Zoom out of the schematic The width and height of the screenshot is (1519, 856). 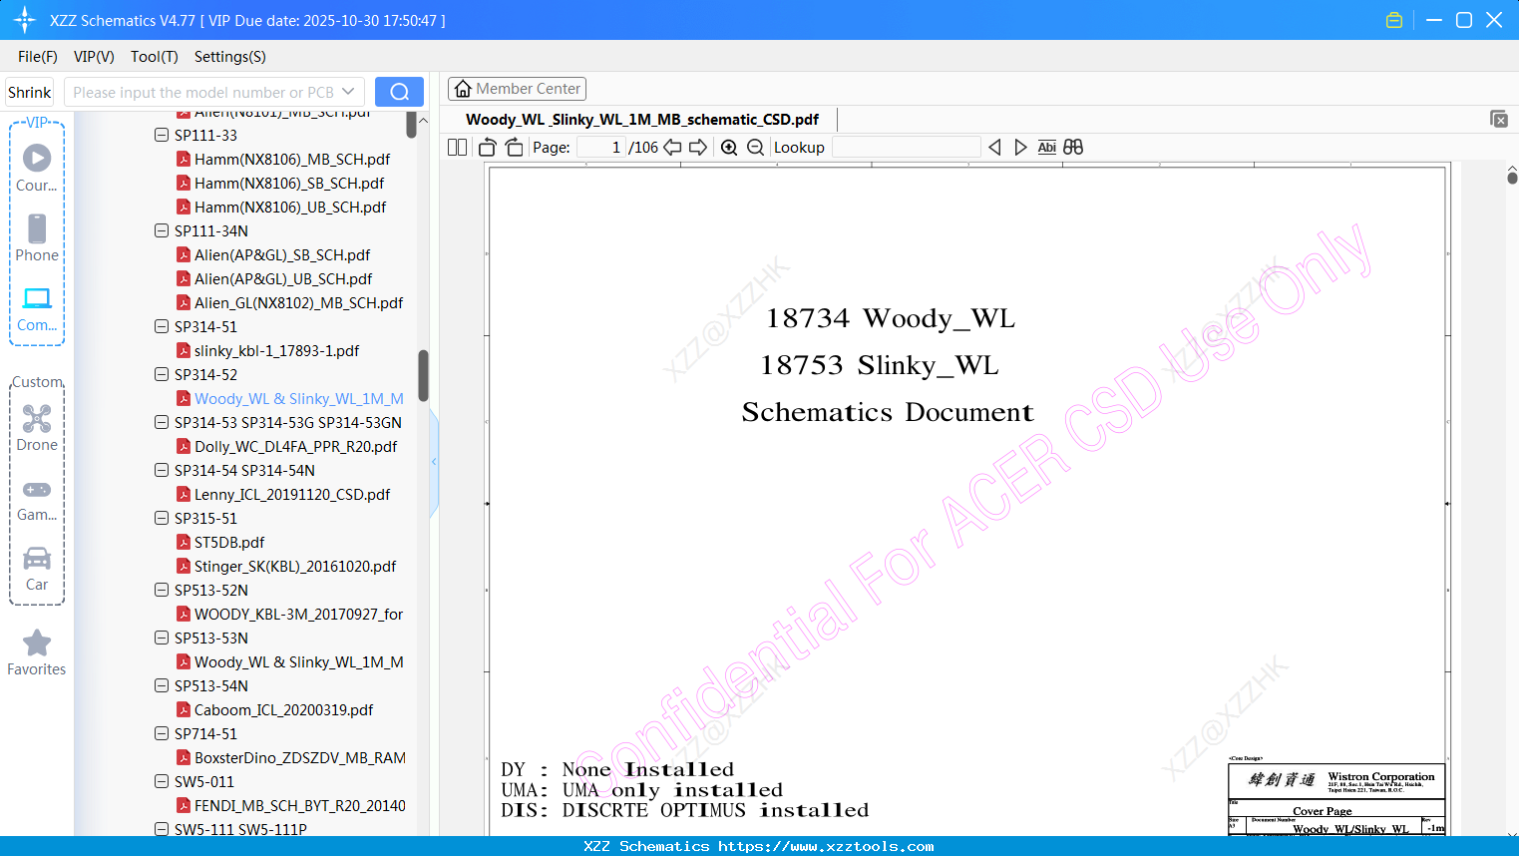756,147
